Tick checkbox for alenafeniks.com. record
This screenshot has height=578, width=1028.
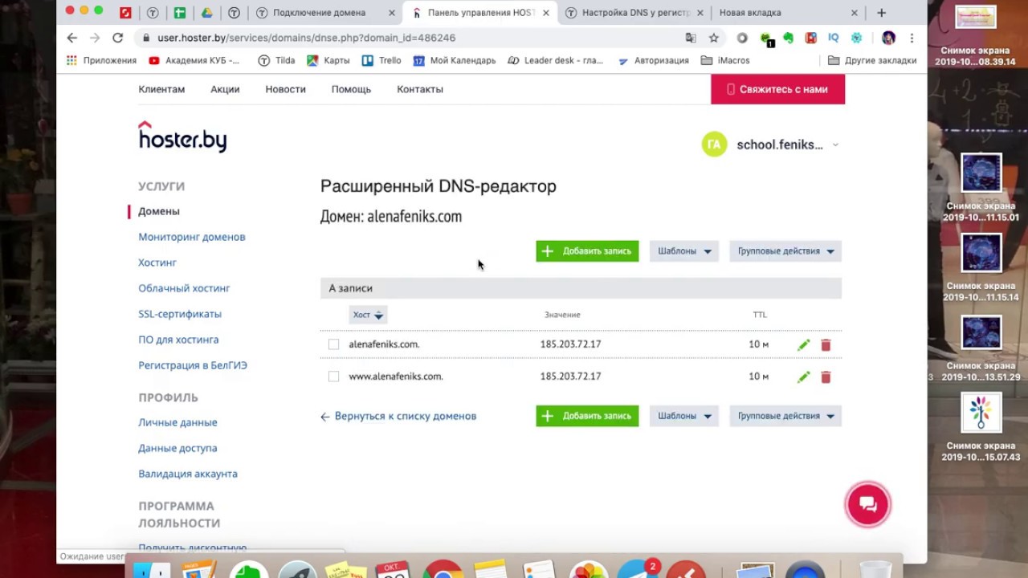tap(333, 344)
